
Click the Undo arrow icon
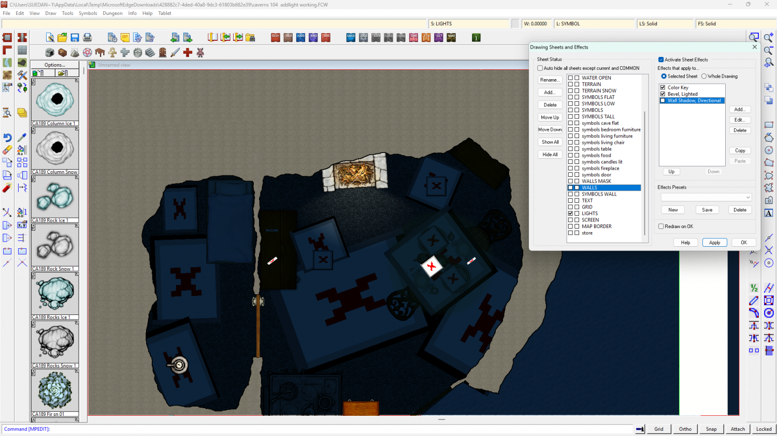coord(7,138)
